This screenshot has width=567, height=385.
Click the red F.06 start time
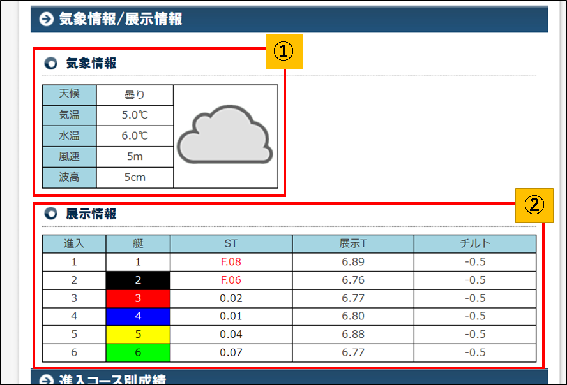click(x=231, y=280)
